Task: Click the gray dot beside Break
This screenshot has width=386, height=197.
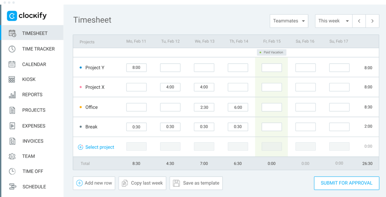Action: point(80,127)
